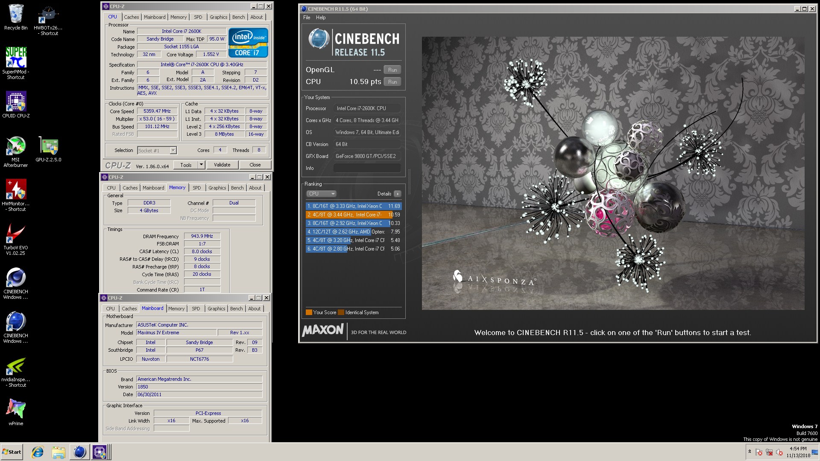Click the Processor name field in Cinebench
Viewport: 820px width, 461px height.
point(367,108)
